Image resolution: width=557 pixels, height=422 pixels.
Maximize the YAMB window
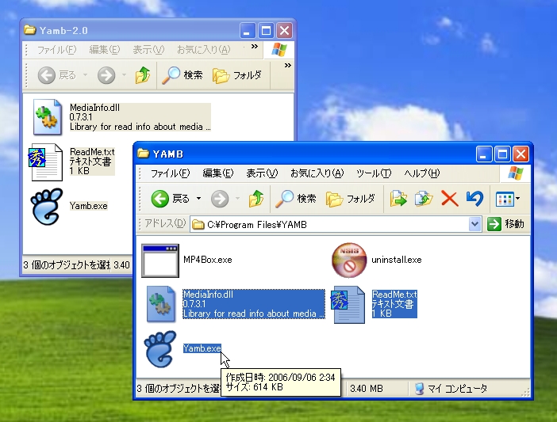pyautogui.click(x=502, y=154)
